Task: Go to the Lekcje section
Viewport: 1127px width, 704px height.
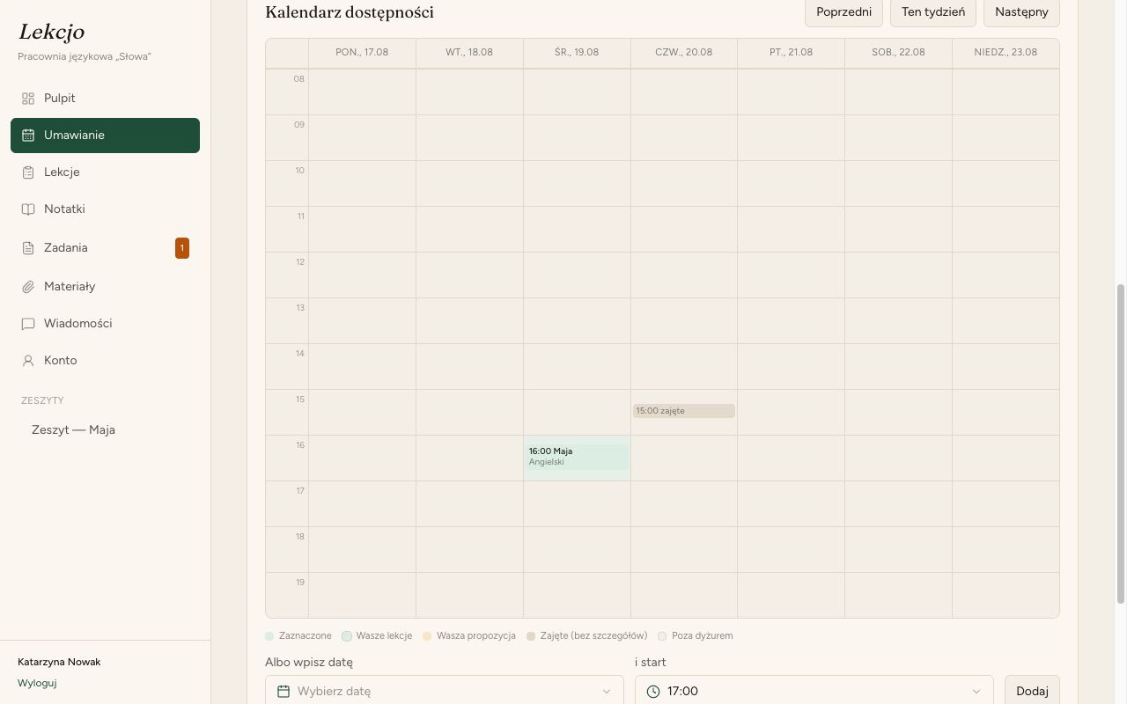Action: coord(106,172)
